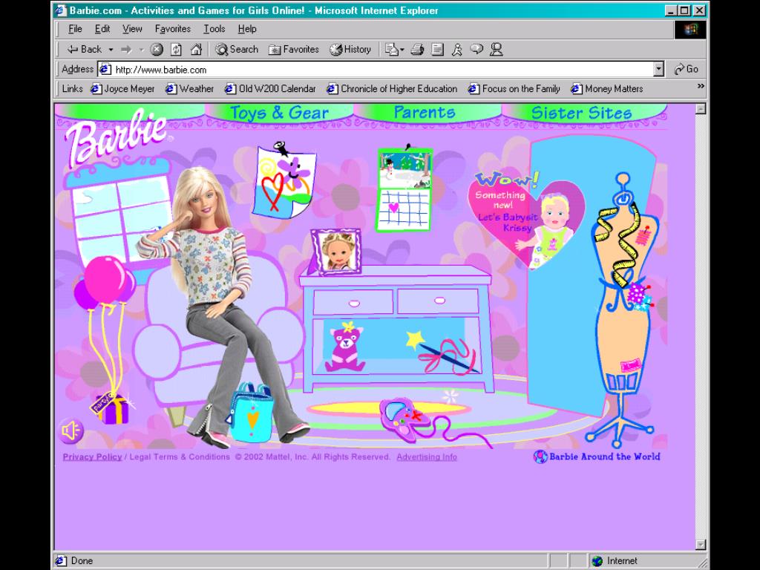Viewport: 760px width, 570px height.
Task: Click the Messenger person toolbar icon
Action: [x=497, y=49]
